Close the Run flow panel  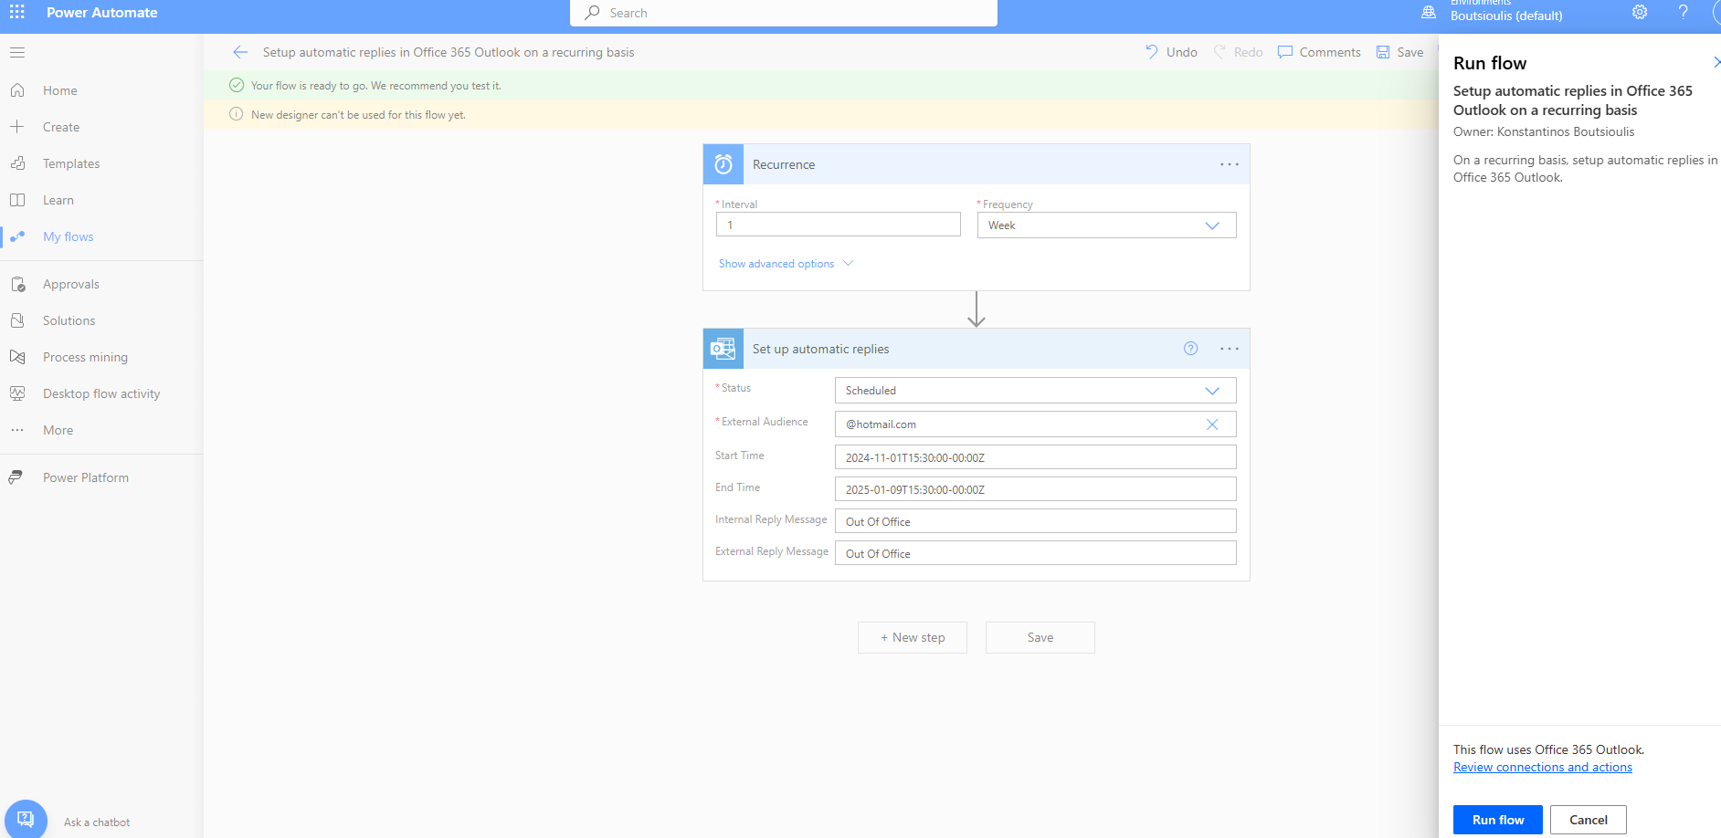point(1716,62)
